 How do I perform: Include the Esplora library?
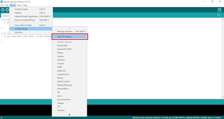[x=69, y=56]
